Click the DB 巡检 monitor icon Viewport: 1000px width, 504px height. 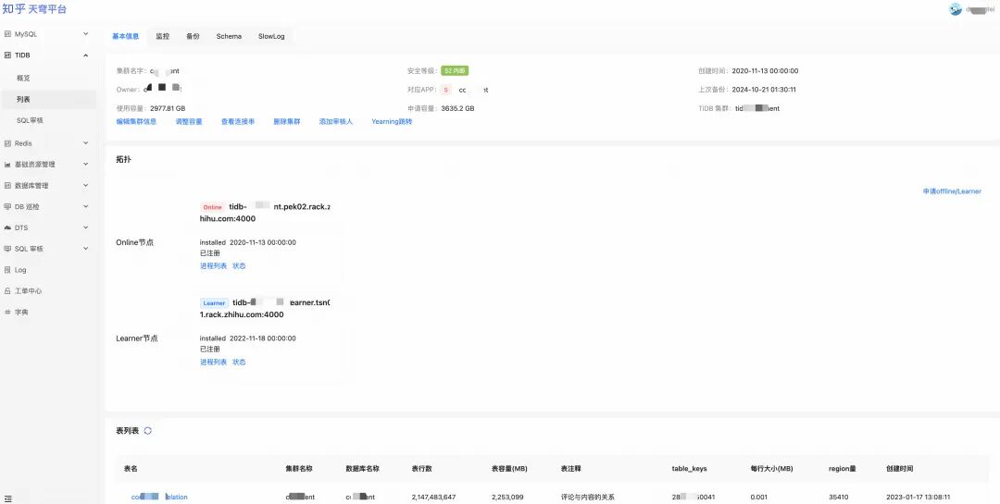7,206
